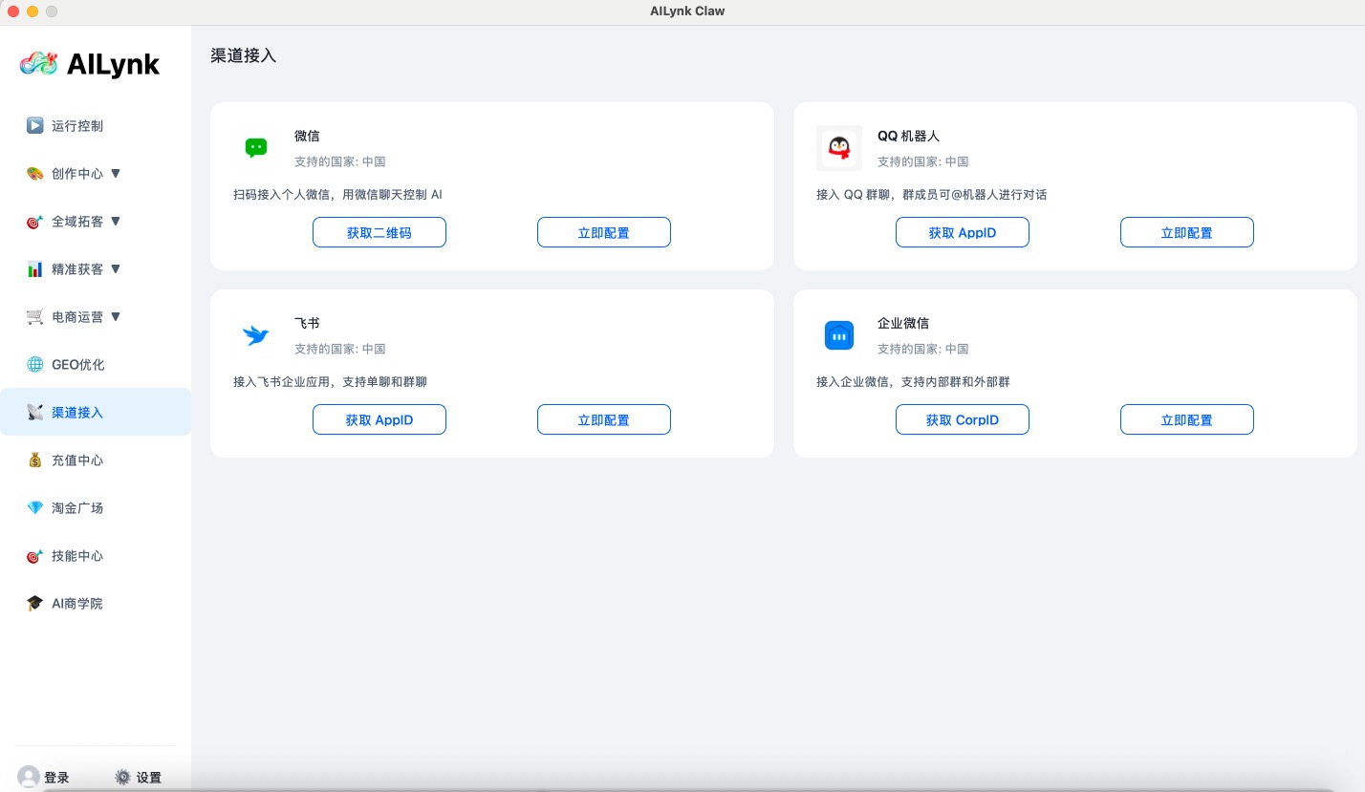Expand the 全域拓客 submenu arrow
This screenshot has width=1365, height=792.
point(116,221)
